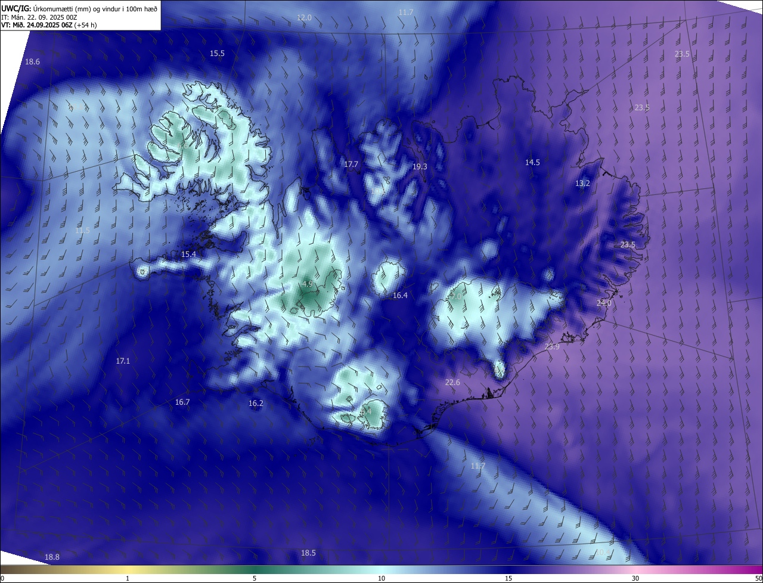Select the 11.5 value label
This screenshot has width=763, height=583.
(x=82, y=231)
